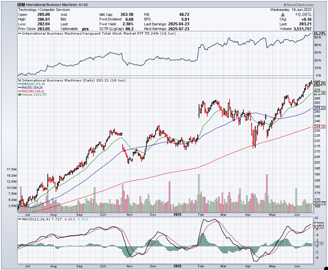Image resolution: width=328 pixels, height=270 pixels.
Task: Click the '271.29' EMA label on right axis
Action: (x=319, y=93)
